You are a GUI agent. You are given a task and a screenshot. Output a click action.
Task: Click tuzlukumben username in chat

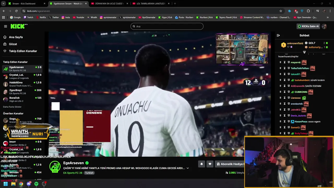[x=302, y=80]
